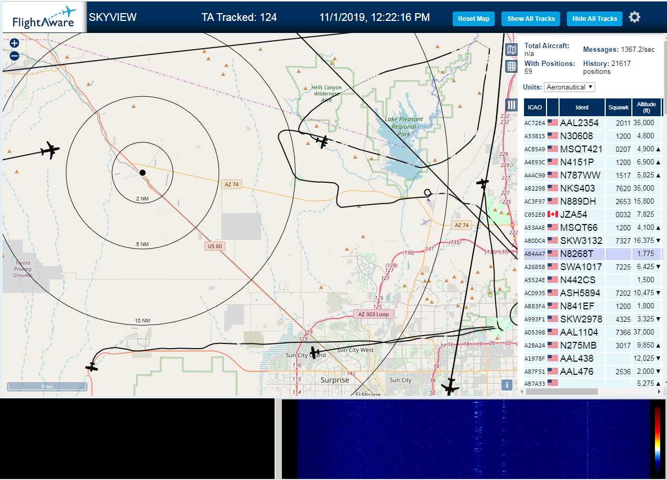Select the AAL1104 aircraft row
The image size is (667, 480).
tap(593, 332)
